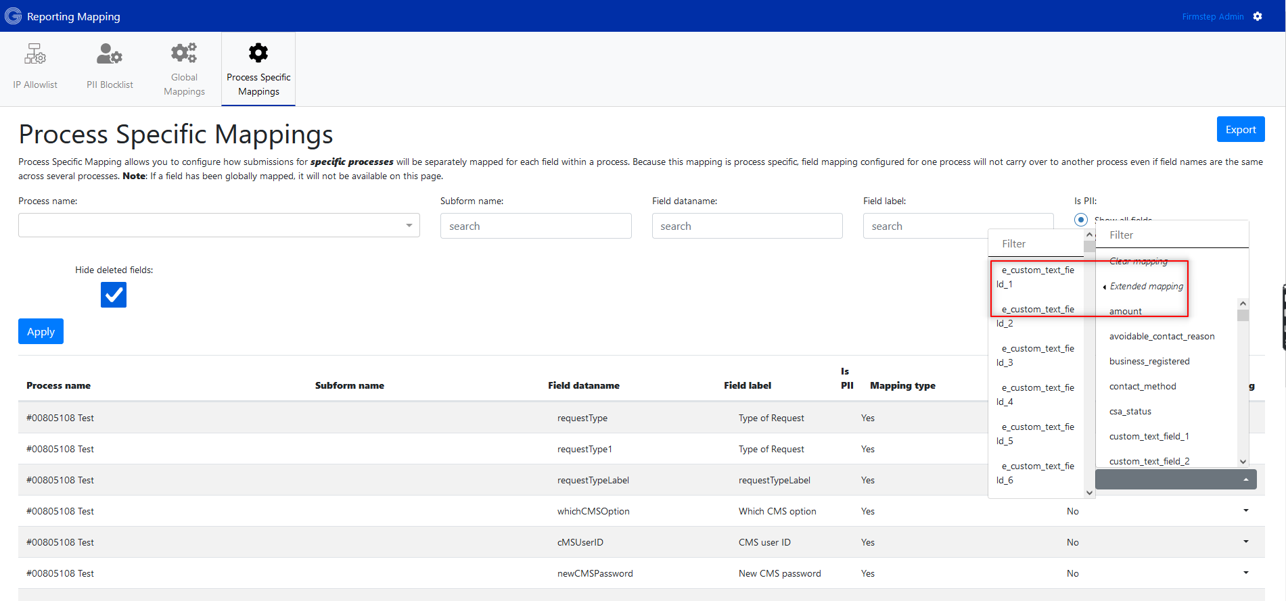Image resolution: width=1286 pixels, height=601 pixels.
Task: Open mapping dropdown for newCMSPassword row
Action: pos(1246,573)
